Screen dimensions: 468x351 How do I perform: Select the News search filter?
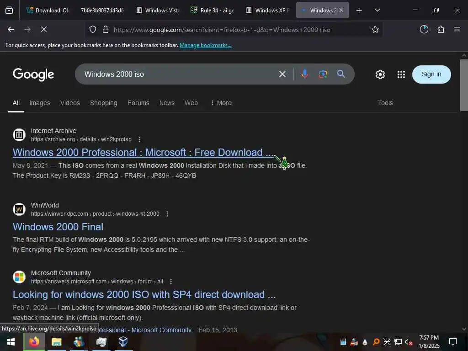167,103
